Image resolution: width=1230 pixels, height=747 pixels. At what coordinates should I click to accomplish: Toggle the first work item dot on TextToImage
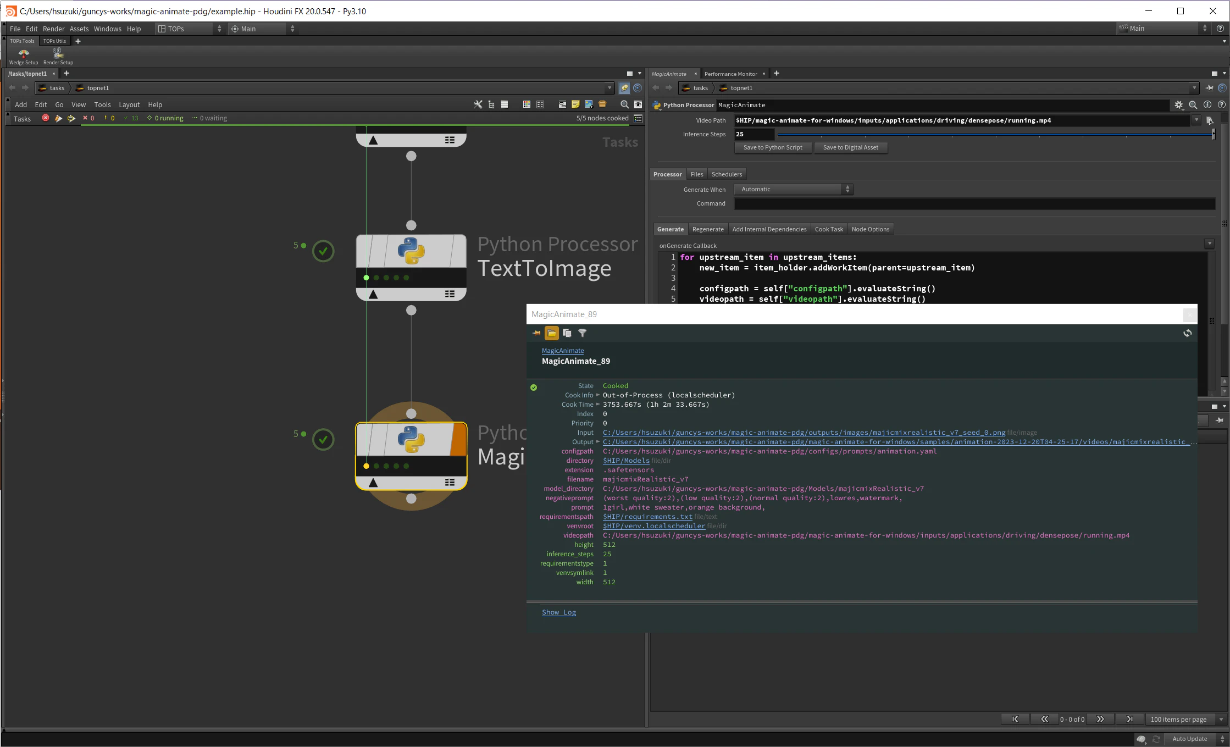click(366, 278)
